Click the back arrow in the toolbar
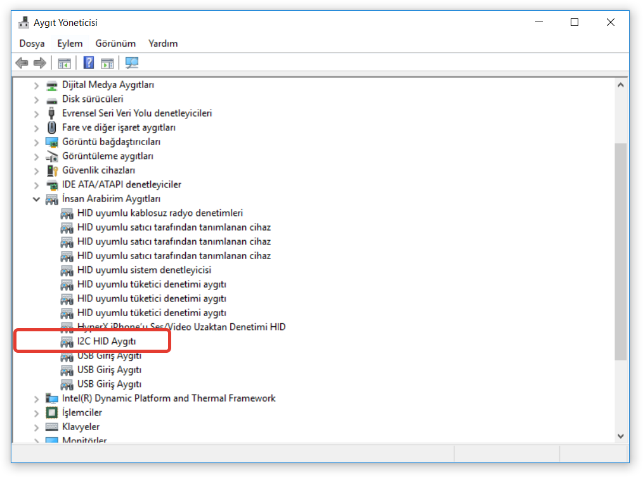The width and height of the screenshot is (643, 477). coord(22,63)
